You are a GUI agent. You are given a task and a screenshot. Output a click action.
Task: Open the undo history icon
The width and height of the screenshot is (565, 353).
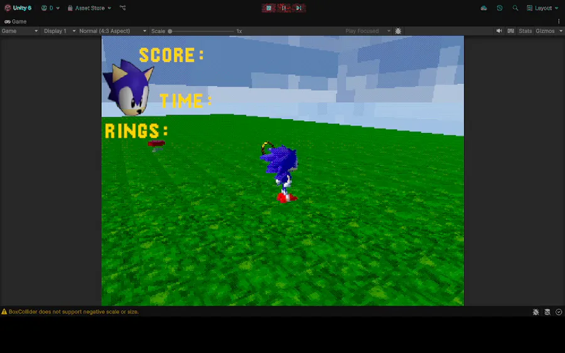(500, 8)
